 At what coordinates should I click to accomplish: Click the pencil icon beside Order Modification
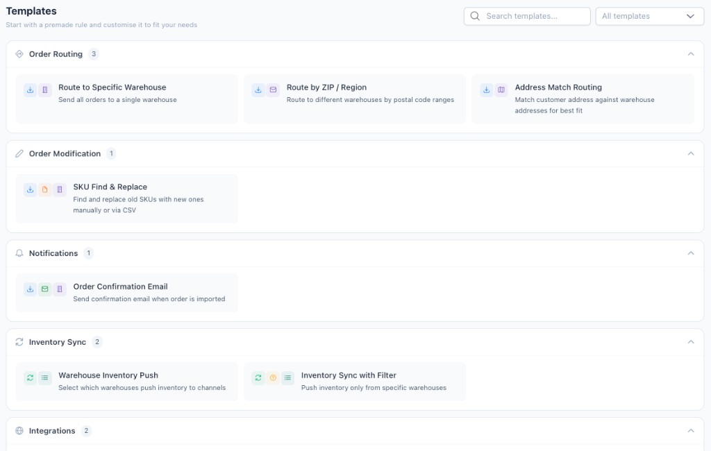(19, 153)
